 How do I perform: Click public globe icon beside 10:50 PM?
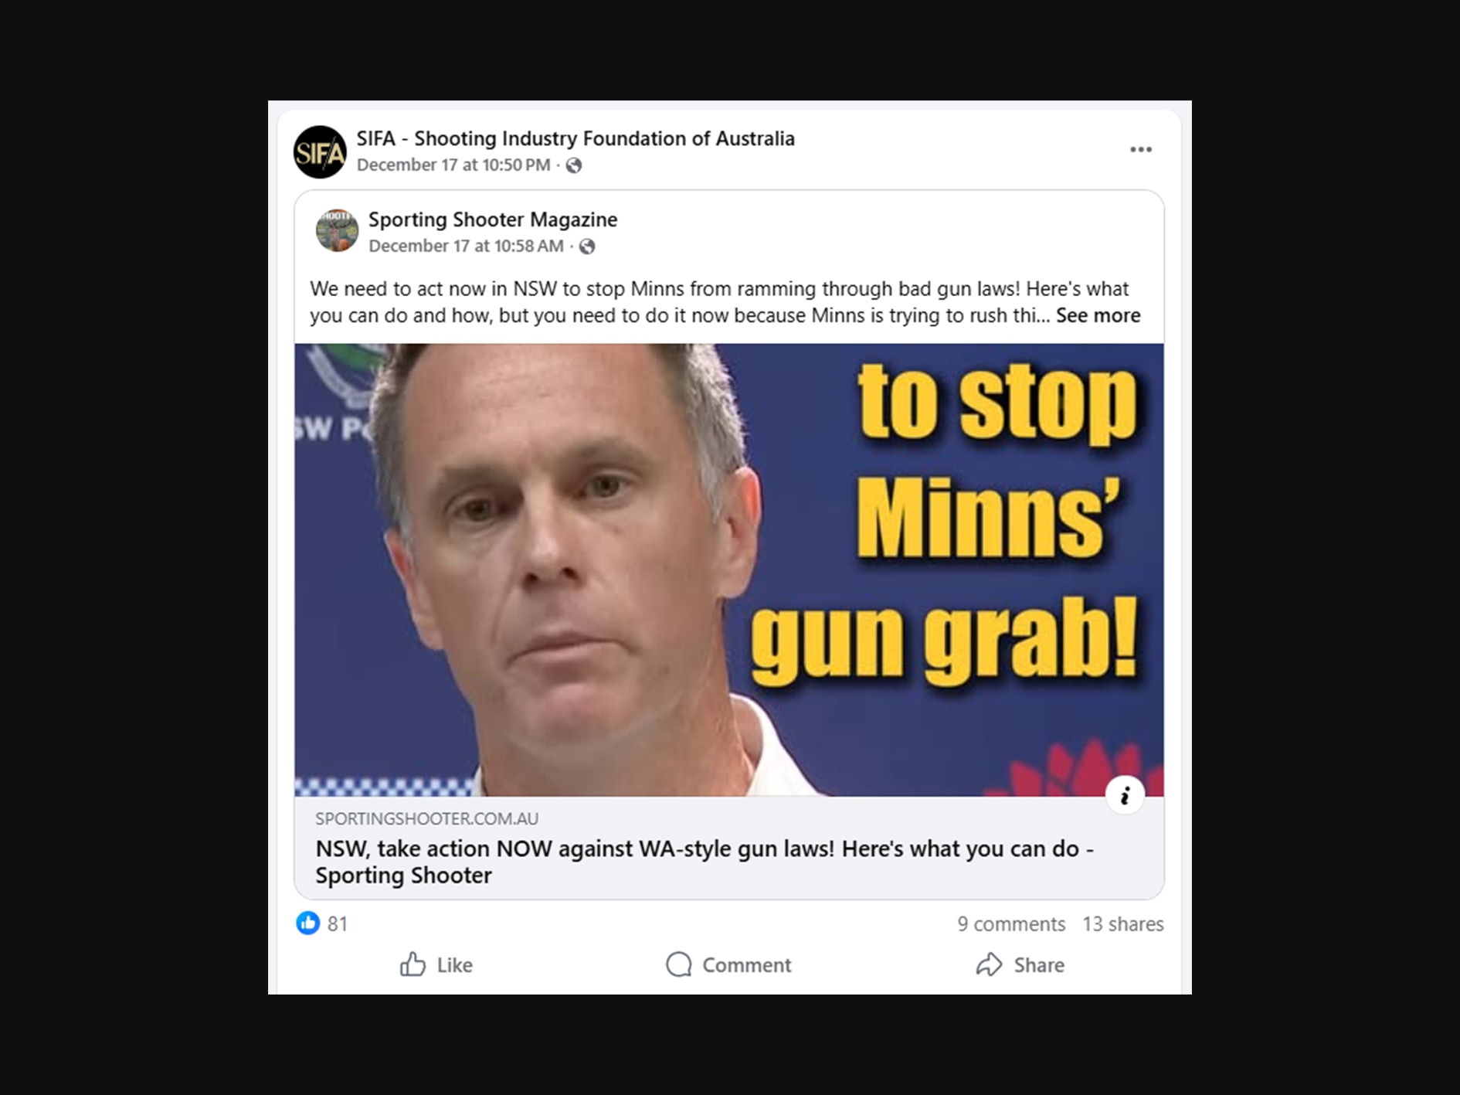573,165
